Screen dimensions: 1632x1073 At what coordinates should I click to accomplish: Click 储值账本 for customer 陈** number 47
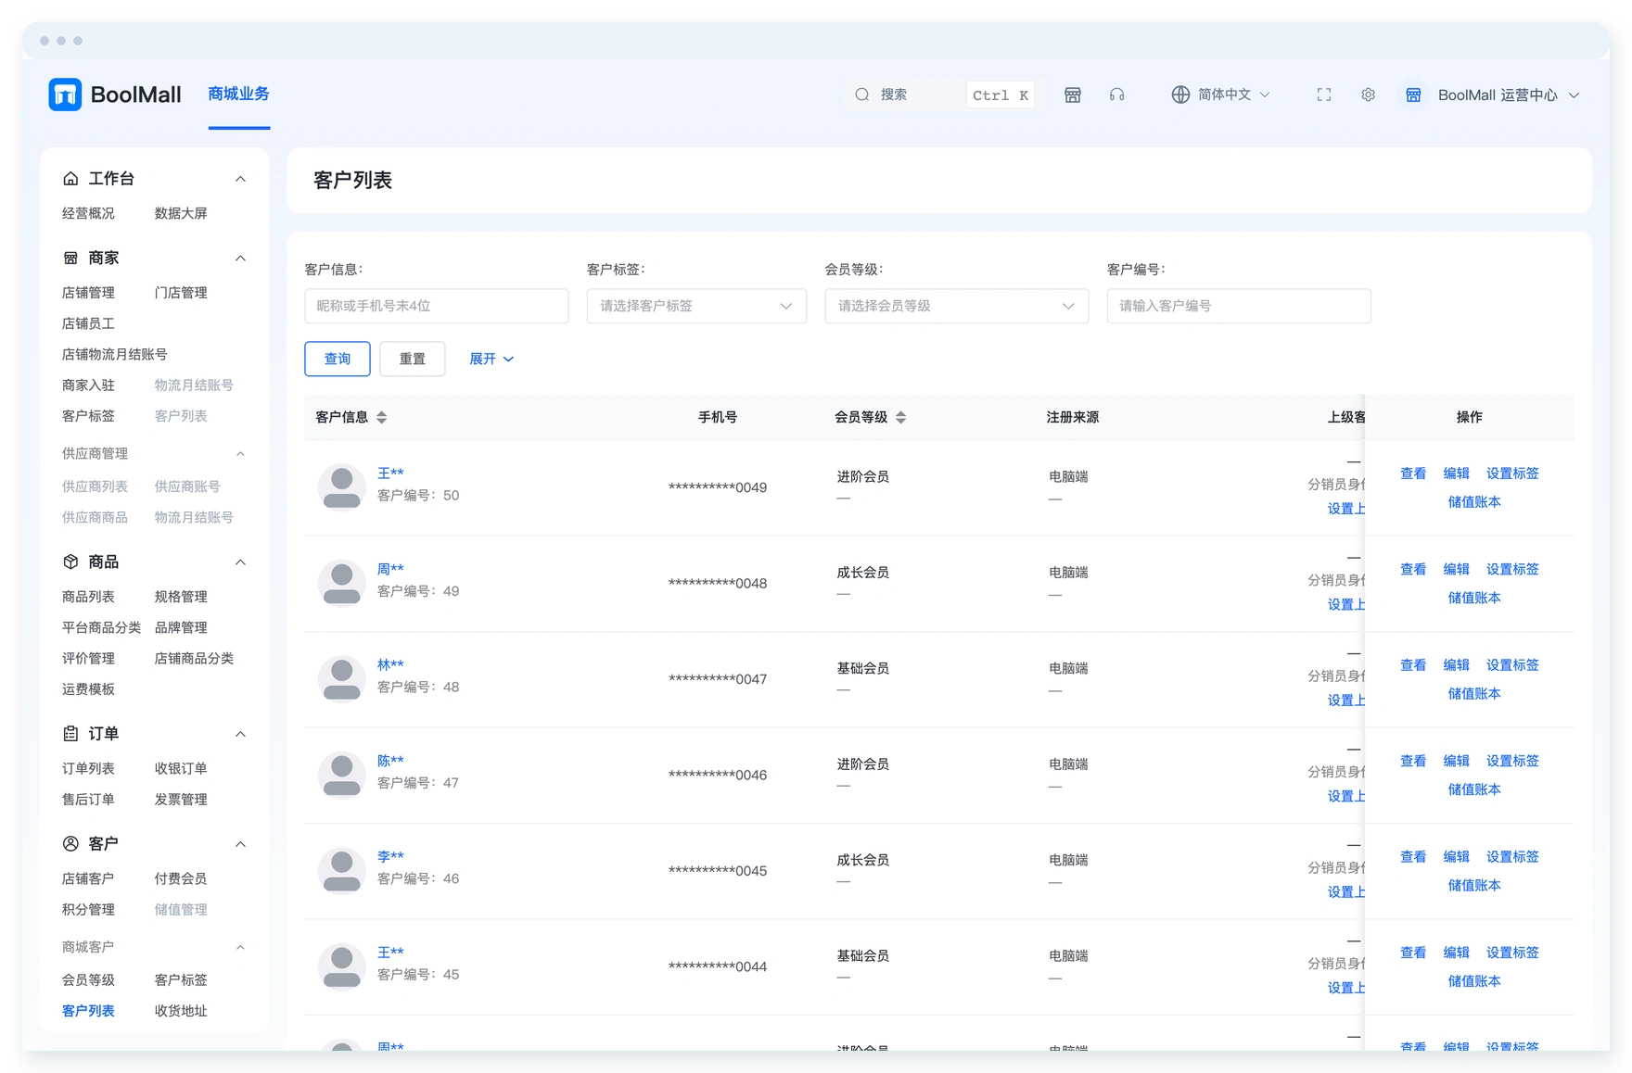click(x=1474, y=790)
